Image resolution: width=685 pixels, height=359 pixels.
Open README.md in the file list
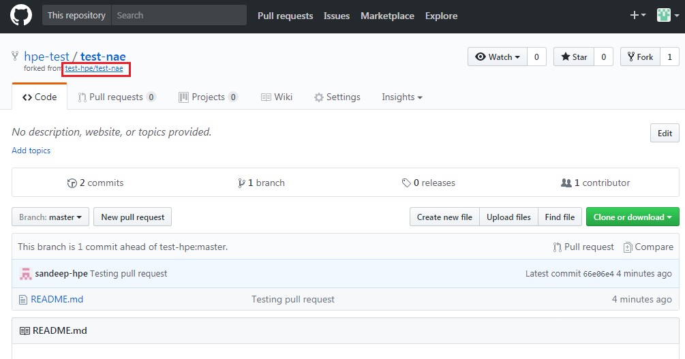(x=57, y=299)
